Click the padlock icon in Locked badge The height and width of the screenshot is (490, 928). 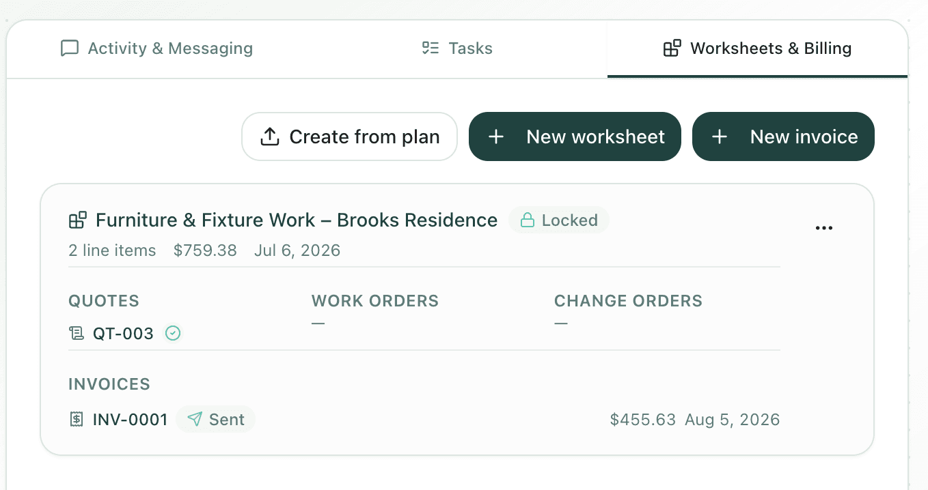coord(527,220)
